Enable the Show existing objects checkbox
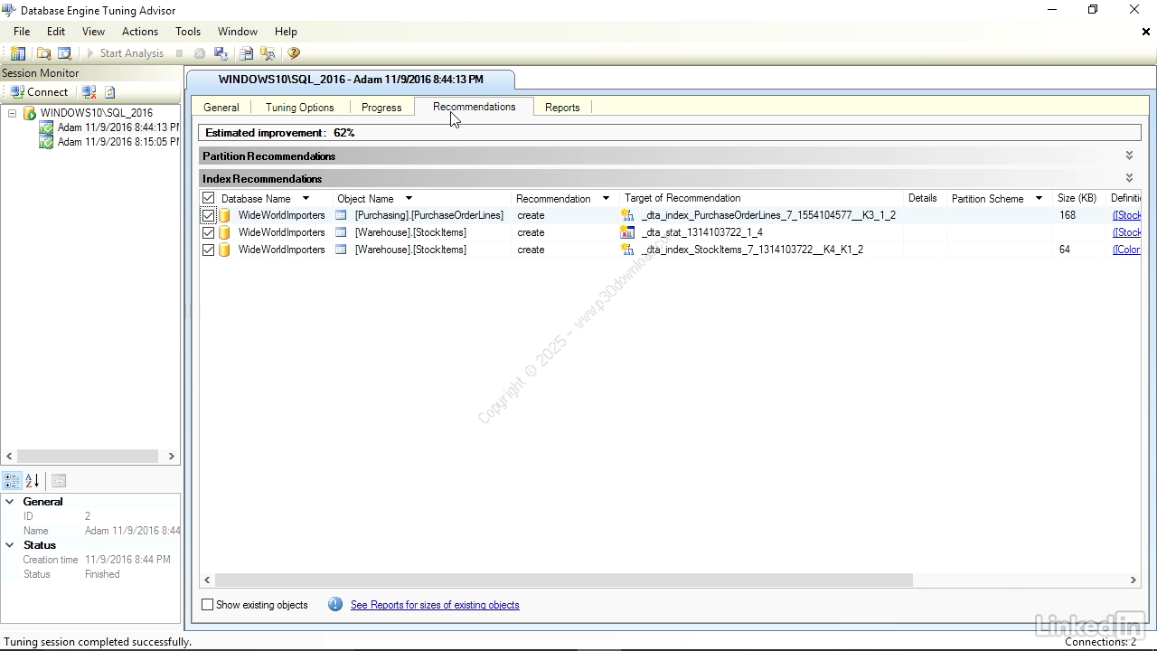The image size is (1157, 651). [x=208, y=605]
